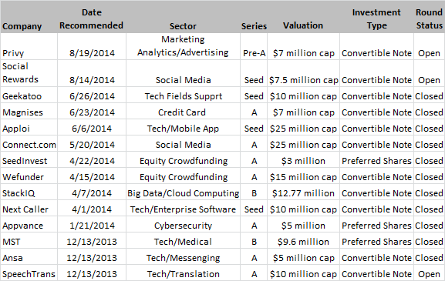Screen dimensions: 445x281
Task: Click the Cybersecurity sector cell
Action: [183, 226]
